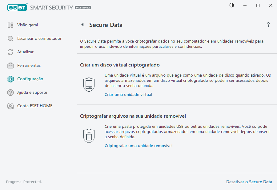277x190 pixels.
Task: Click the Atualizar refresh icon
Action: pos(10,52)
